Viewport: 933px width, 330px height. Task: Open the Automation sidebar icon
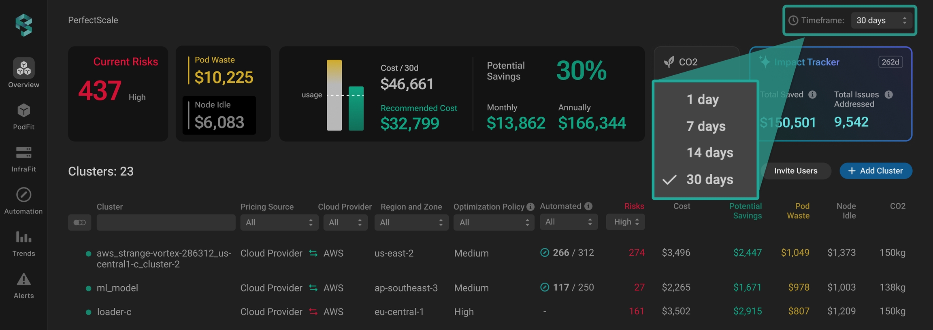pos(23,195)
